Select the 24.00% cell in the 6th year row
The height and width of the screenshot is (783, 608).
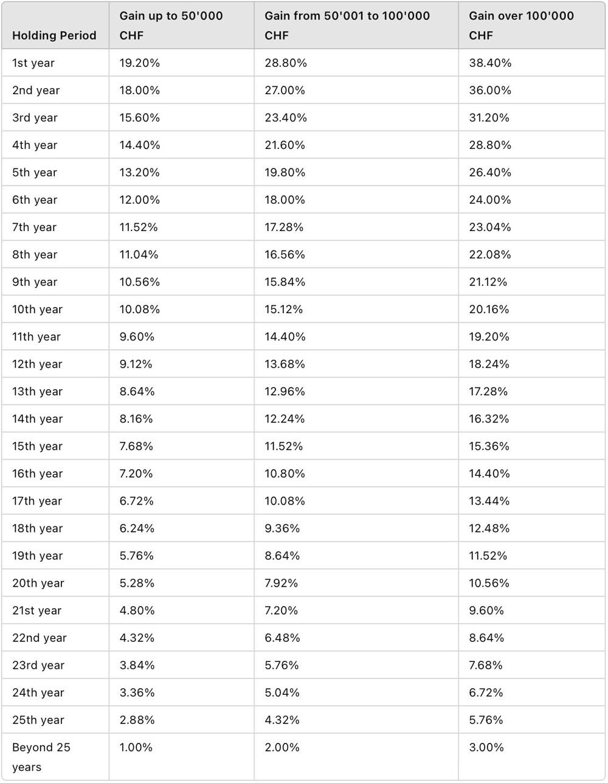click(x=489, y=199)
